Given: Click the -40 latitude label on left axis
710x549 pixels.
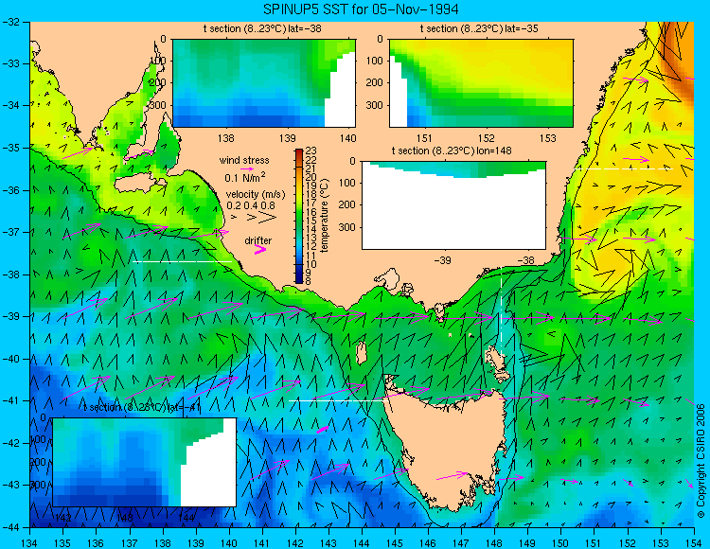Looking at the screenshot, I should pyautogui.click(x=9, y=359).
